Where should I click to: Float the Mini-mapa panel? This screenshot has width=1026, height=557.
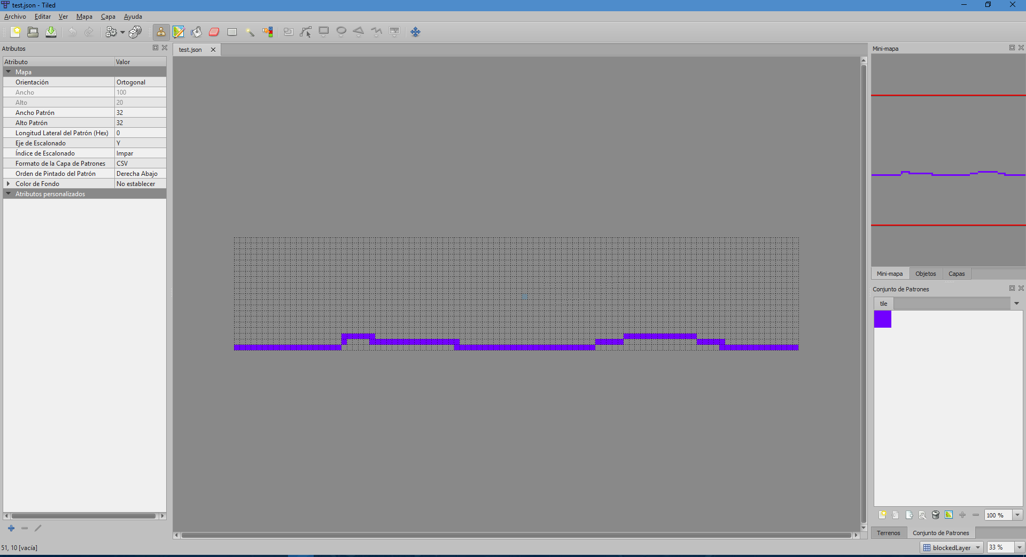point(1012,48)
